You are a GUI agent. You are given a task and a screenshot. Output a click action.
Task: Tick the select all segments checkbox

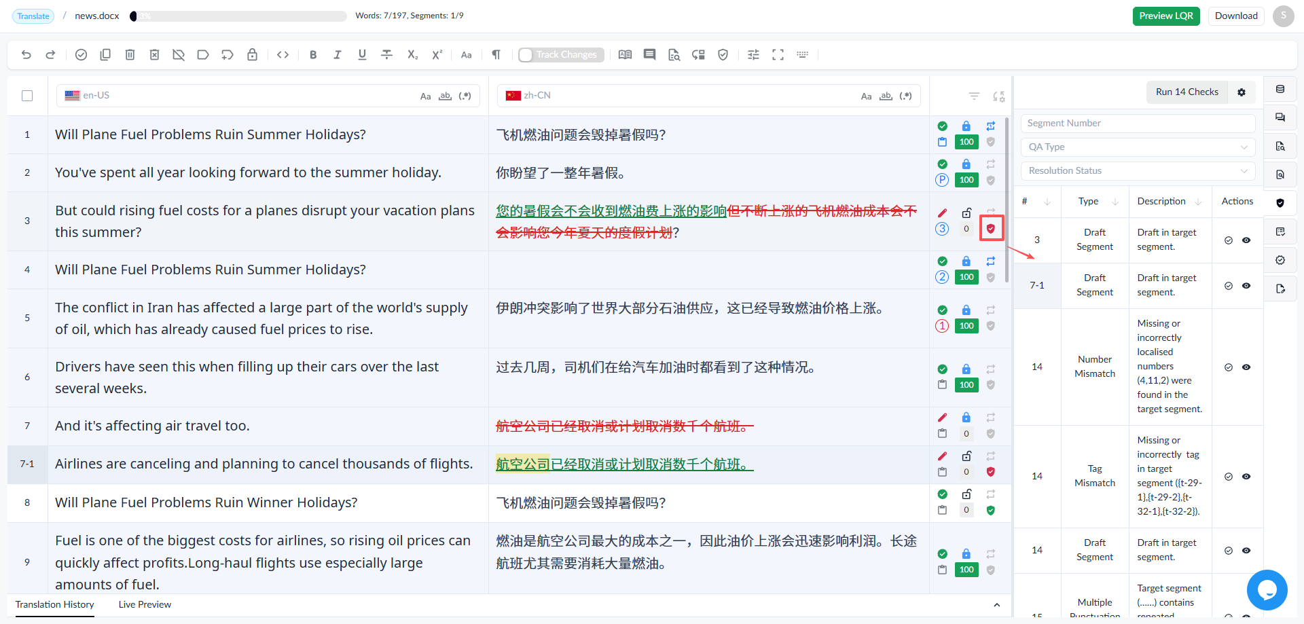(x=27, y=96)
